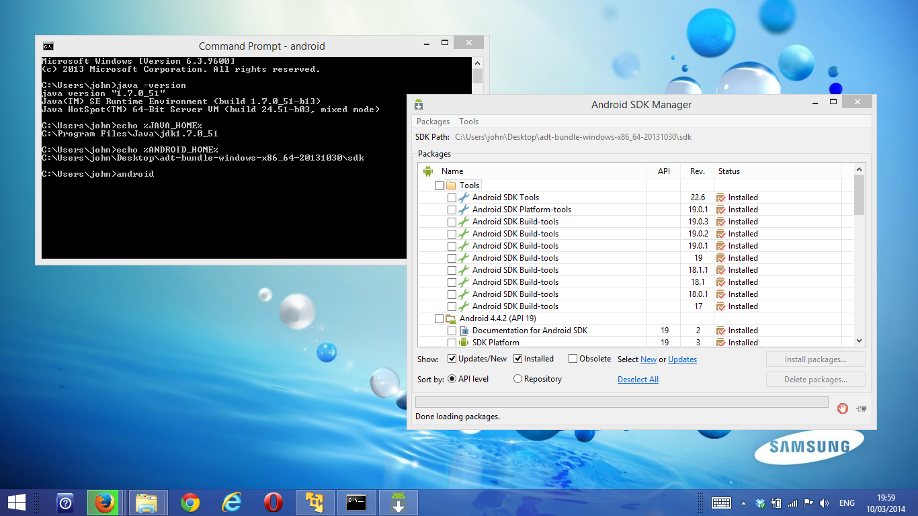Click the Deselect All link
The height and width of the screenshot is (516, 918).
tap(638, 380)
